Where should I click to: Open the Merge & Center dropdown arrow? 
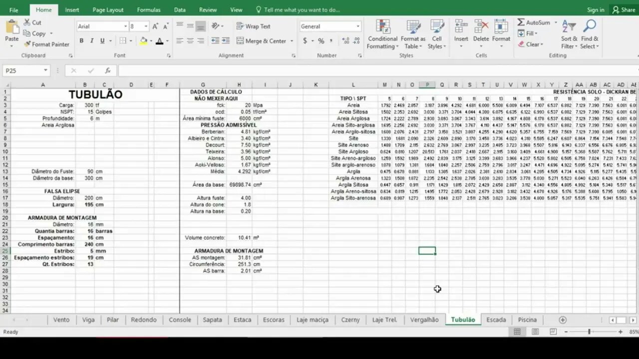[292, 41]
